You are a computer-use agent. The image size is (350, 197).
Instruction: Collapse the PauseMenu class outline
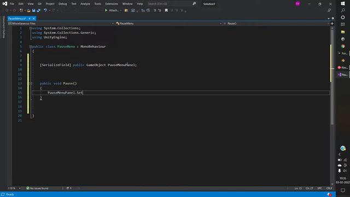pos(31,47)
